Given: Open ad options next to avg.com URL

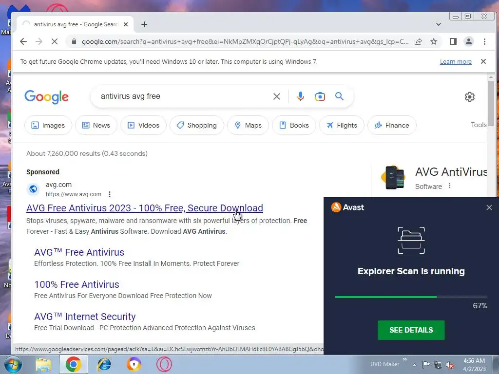Looking at the screenshot, I should 110,194.
